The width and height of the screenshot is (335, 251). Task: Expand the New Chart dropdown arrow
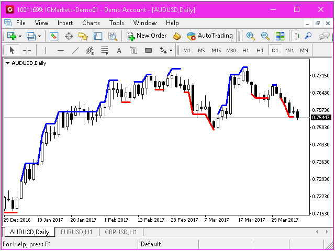tap(20, 36)
